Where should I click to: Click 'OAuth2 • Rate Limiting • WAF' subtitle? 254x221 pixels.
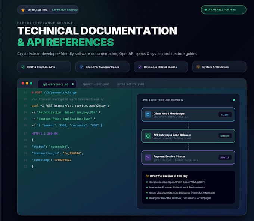(172, 138)
